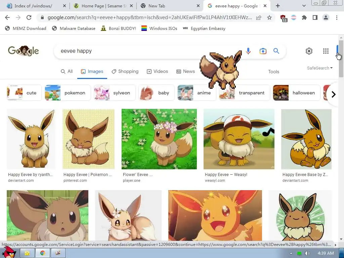Toggle the Chrome side panel
The width and height of the screenshot is (344, 258).
[315, 17]
